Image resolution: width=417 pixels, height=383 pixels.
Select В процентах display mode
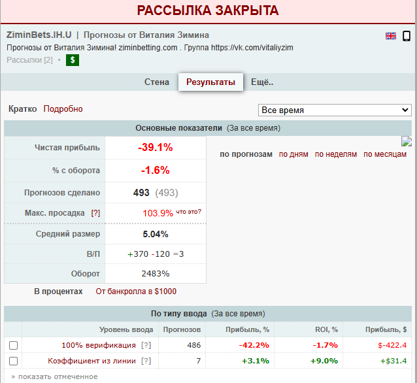point(58,291)
